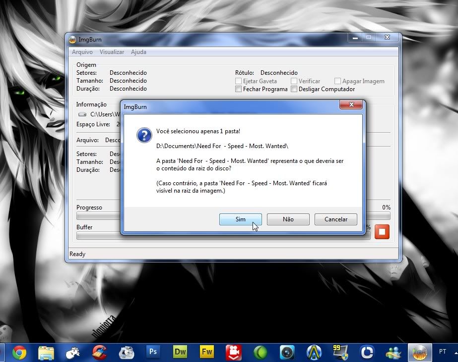This screenshot has height=362, width=458.
Task: Click the blue question mark dialog icon
Action: [144, 135]
